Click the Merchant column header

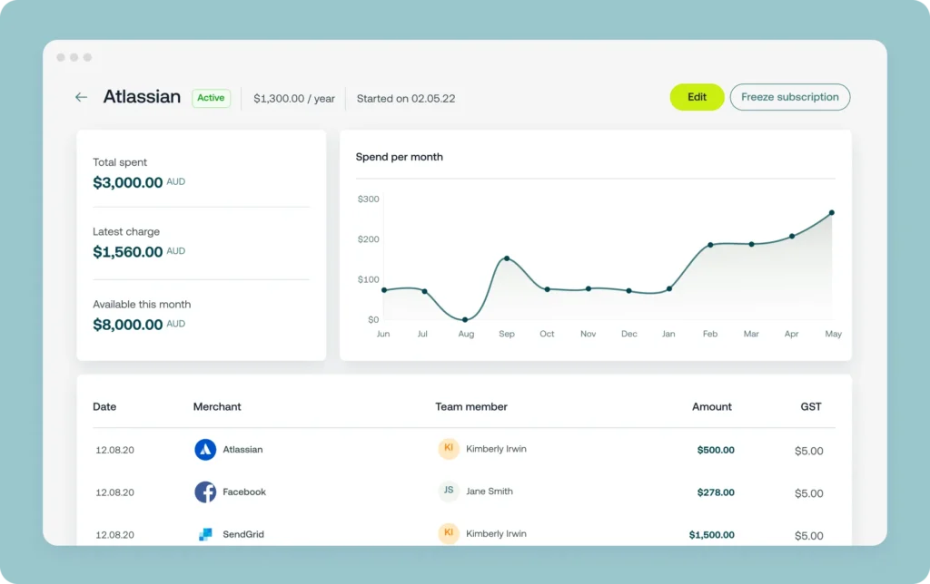[x=217, y=407]
